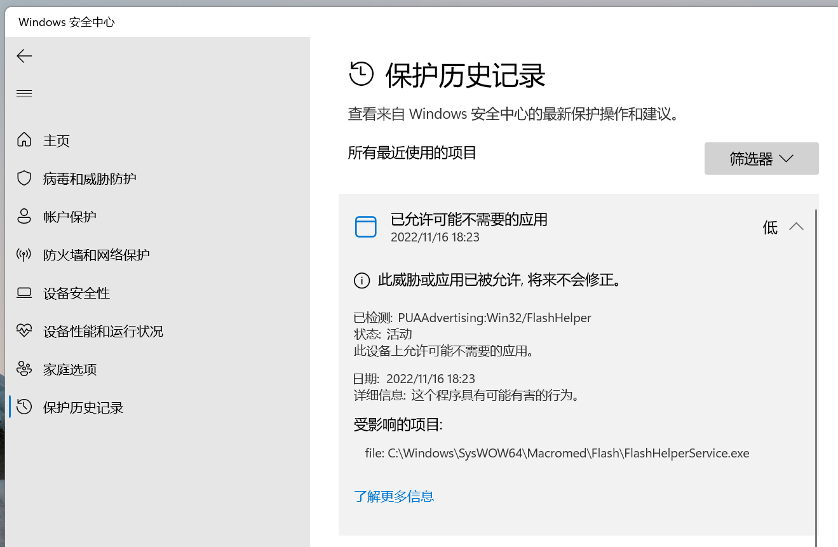Click the home icon beside 主页
The height and width of the screenshot is (547, 838).
pyautogui.click(x=24, y=140)
